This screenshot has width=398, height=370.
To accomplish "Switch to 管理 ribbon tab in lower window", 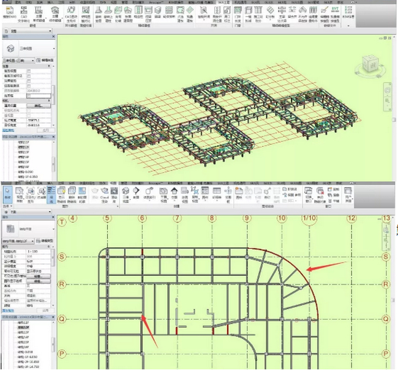I will (124, 183).
